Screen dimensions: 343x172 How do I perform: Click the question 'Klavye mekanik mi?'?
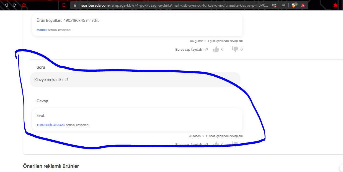51,80
